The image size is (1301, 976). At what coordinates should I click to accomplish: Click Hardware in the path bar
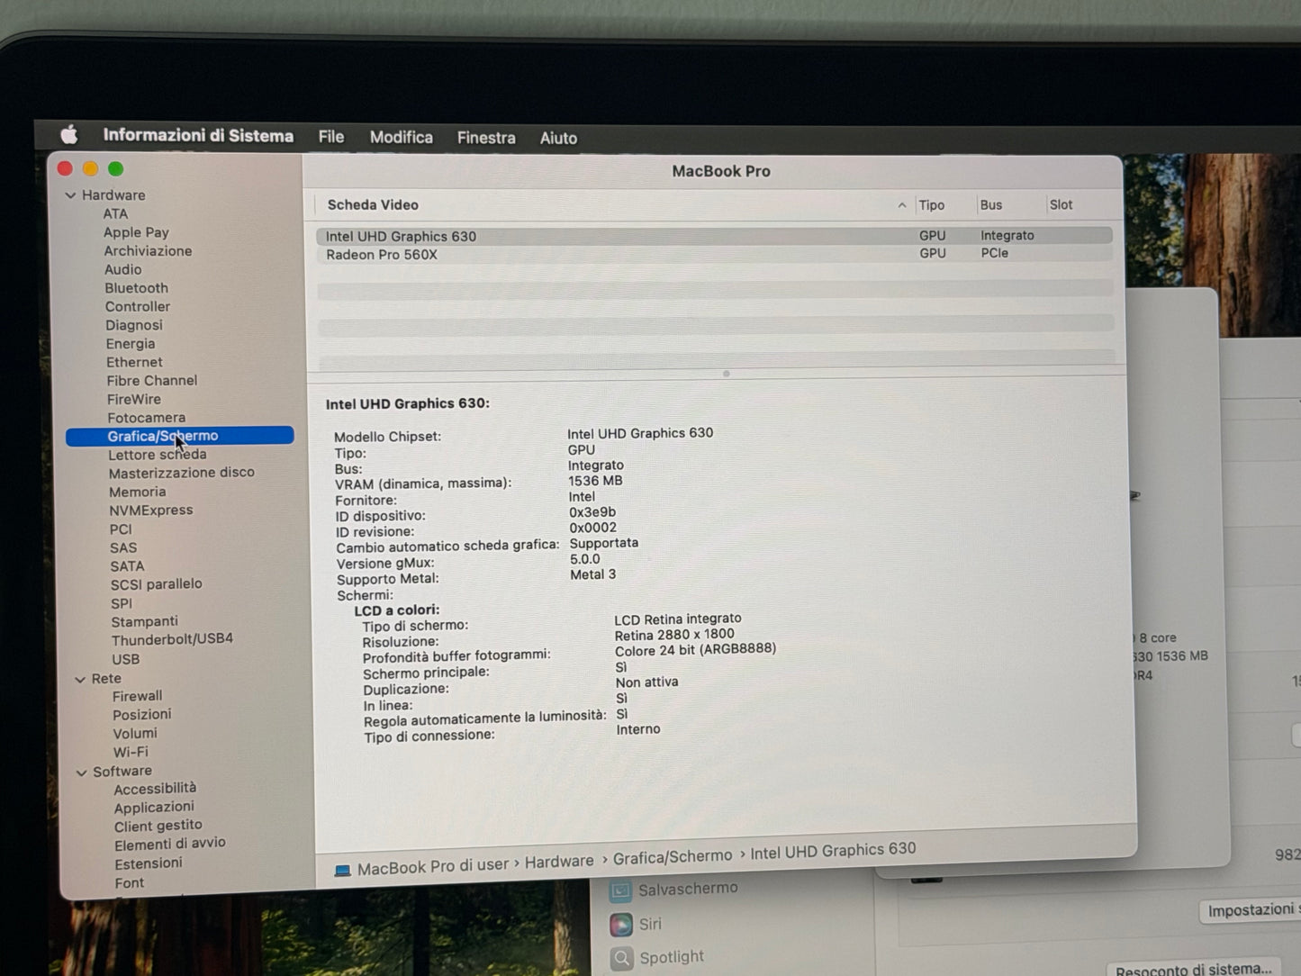click(559, 862)
